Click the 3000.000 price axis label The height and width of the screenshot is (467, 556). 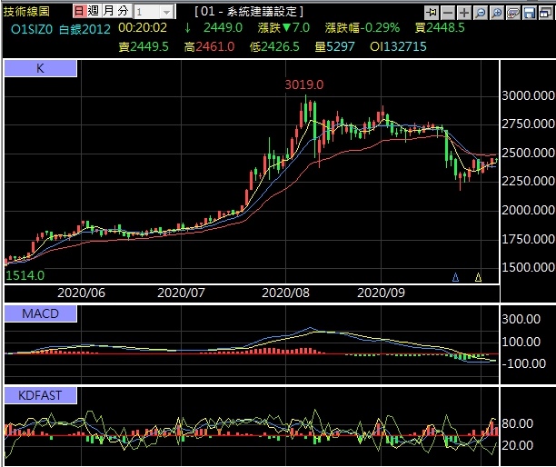point(528,95)
